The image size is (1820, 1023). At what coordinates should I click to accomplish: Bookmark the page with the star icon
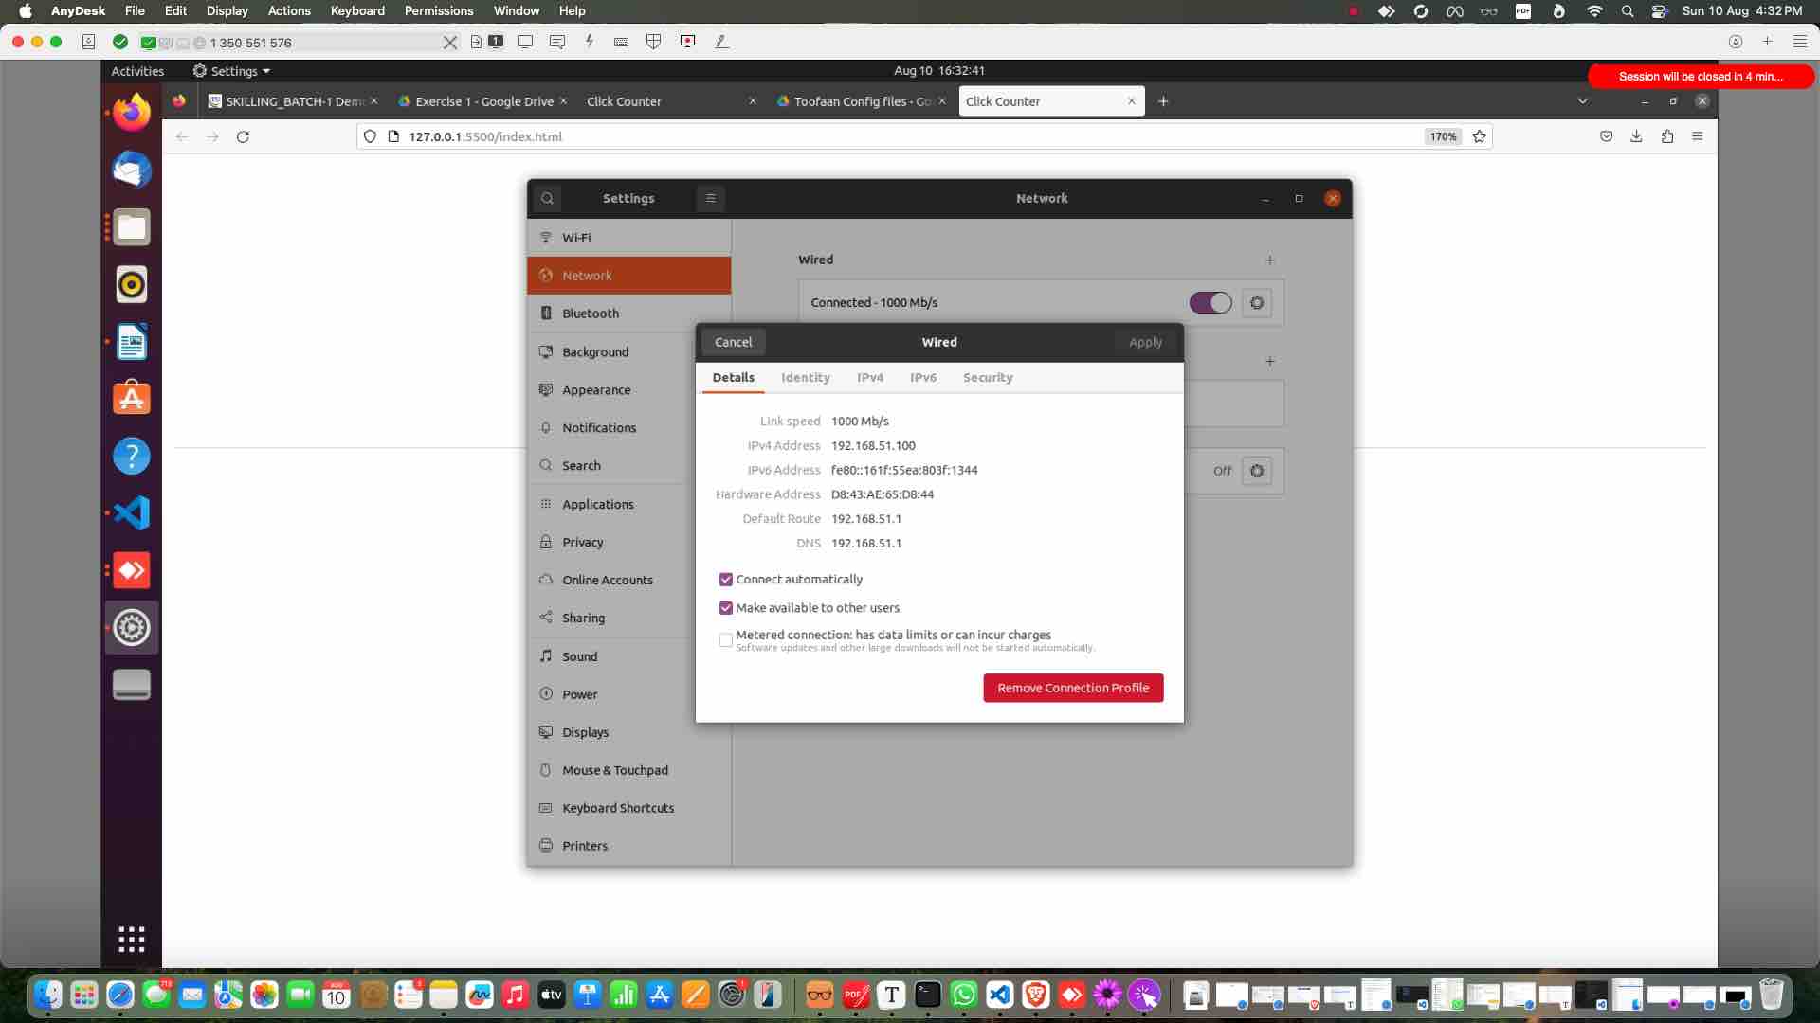point(1479,136)
